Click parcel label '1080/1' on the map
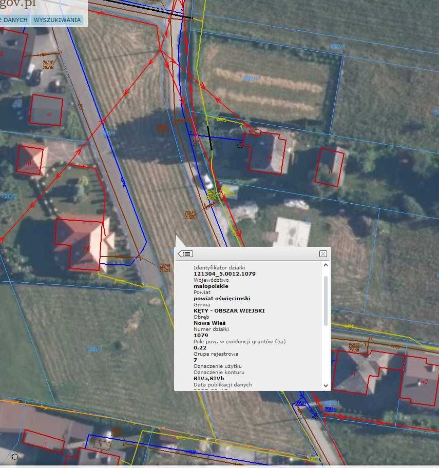Screen dimensions: 439x468 pyautogui.click(x=94, y=349)
